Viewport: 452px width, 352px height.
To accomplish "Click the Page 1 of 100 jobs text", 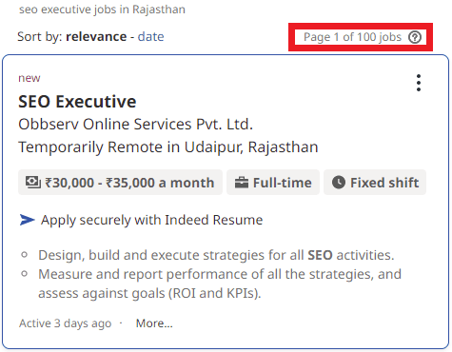I will point(352,37).
